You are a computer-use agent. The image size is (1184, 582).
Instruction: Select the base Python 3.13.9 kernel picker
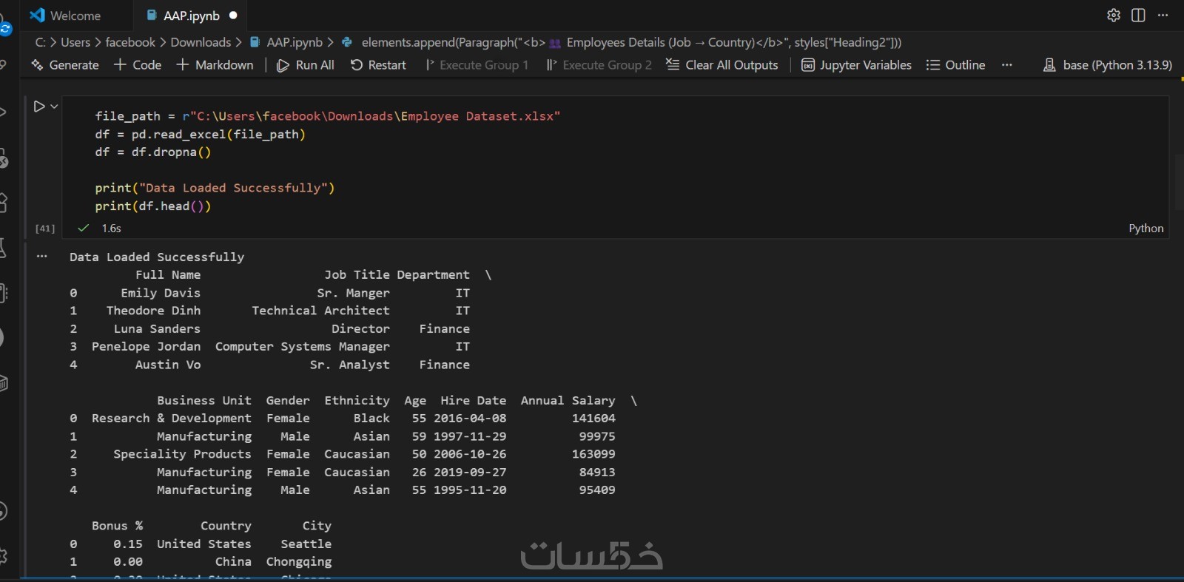coord(1108,65)
